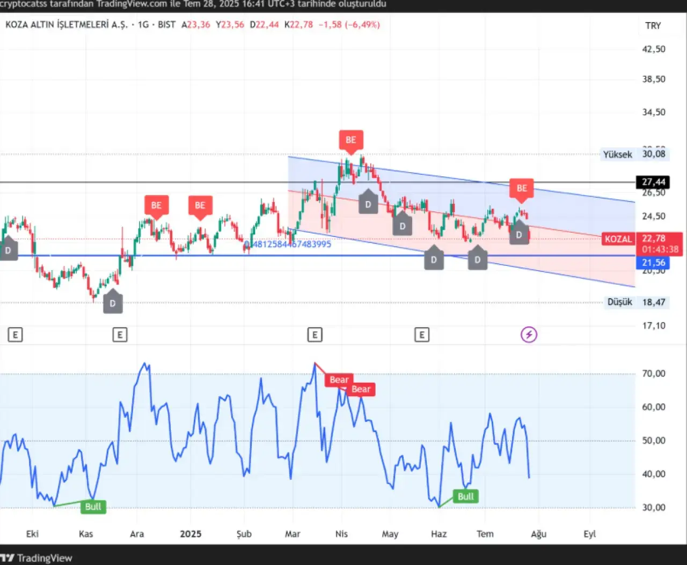Select the E earnings marker below May
This screenshot has width=687, height=565.
(422, 335)
